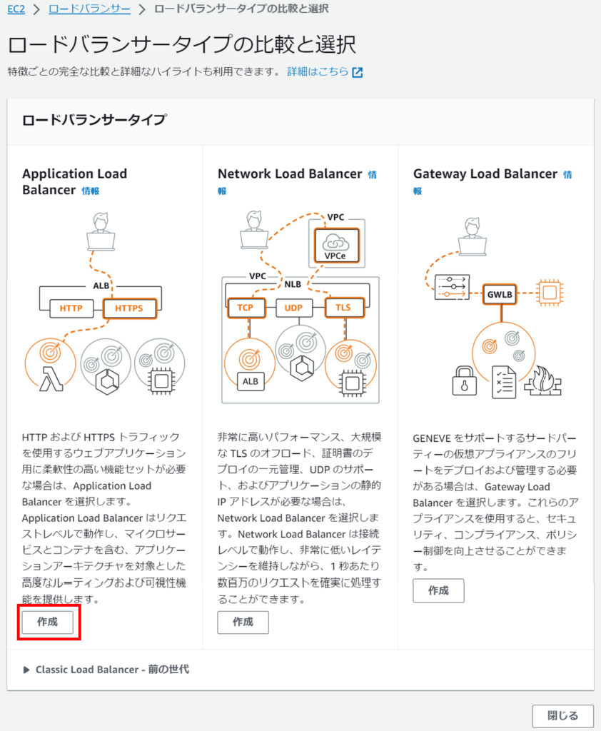Click 作成 under Gateway Load Balancer
601x731 pixels.
click(438, 590)
